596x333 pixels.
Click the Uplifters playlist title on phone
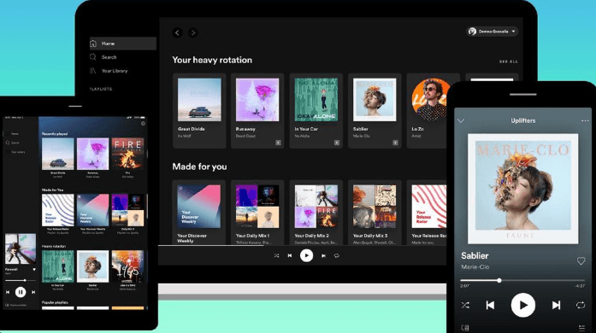coord(523,120)
